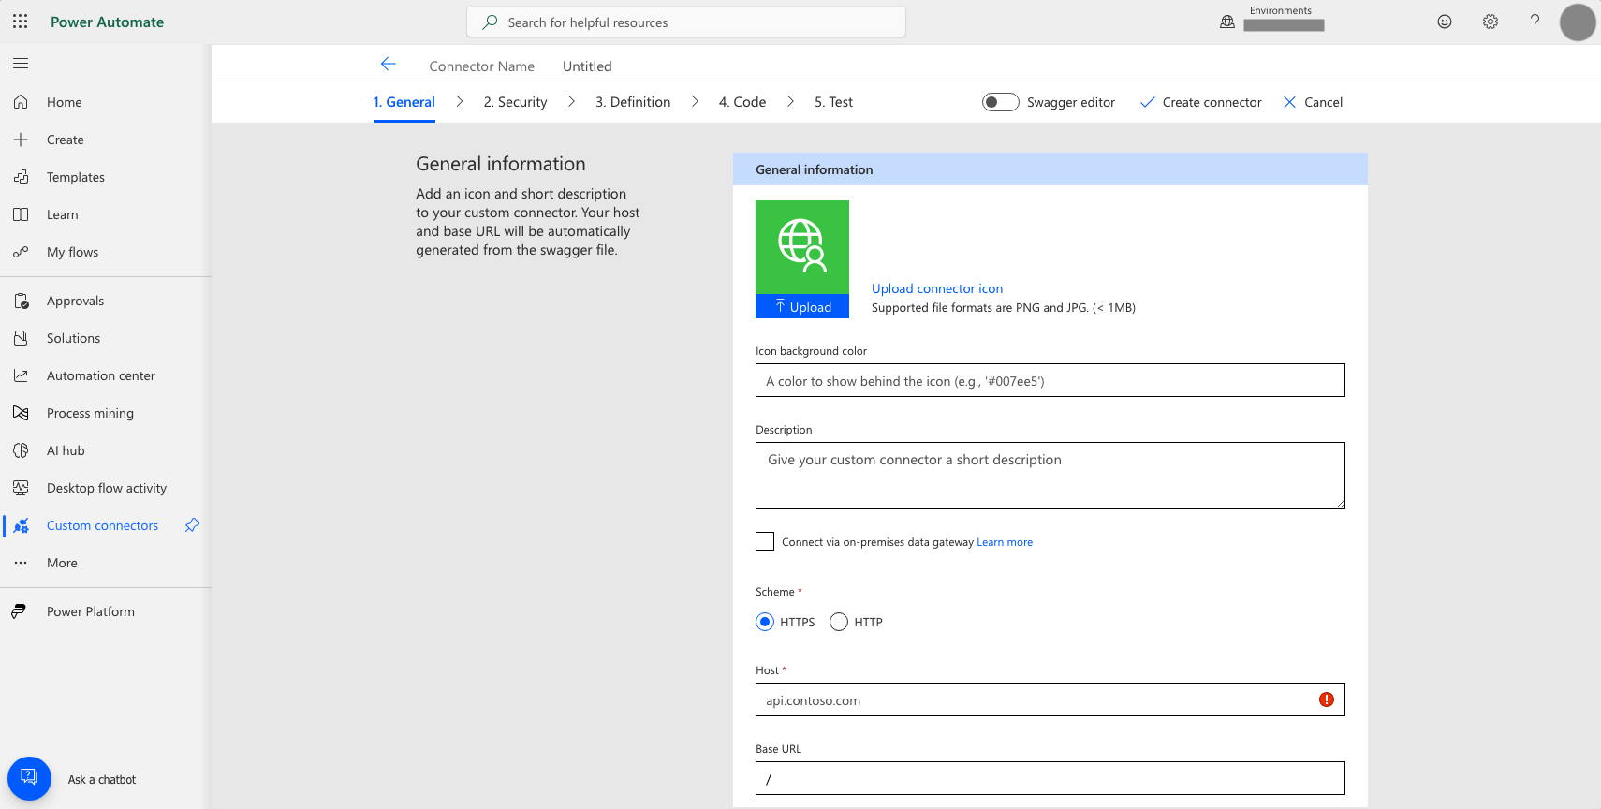Viewport: 1601px width, 809px height.
Task: Click the Icon background color field
Action: click(1050, 380)
